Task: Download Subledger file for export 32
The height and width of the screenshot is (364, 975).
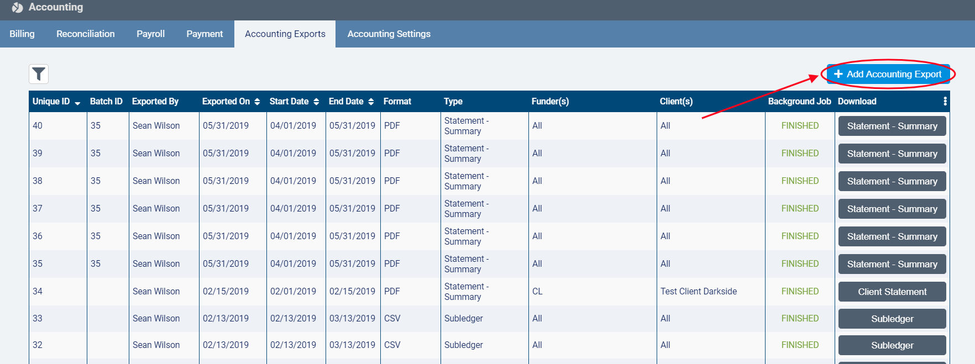Action: tap(892, 345)
